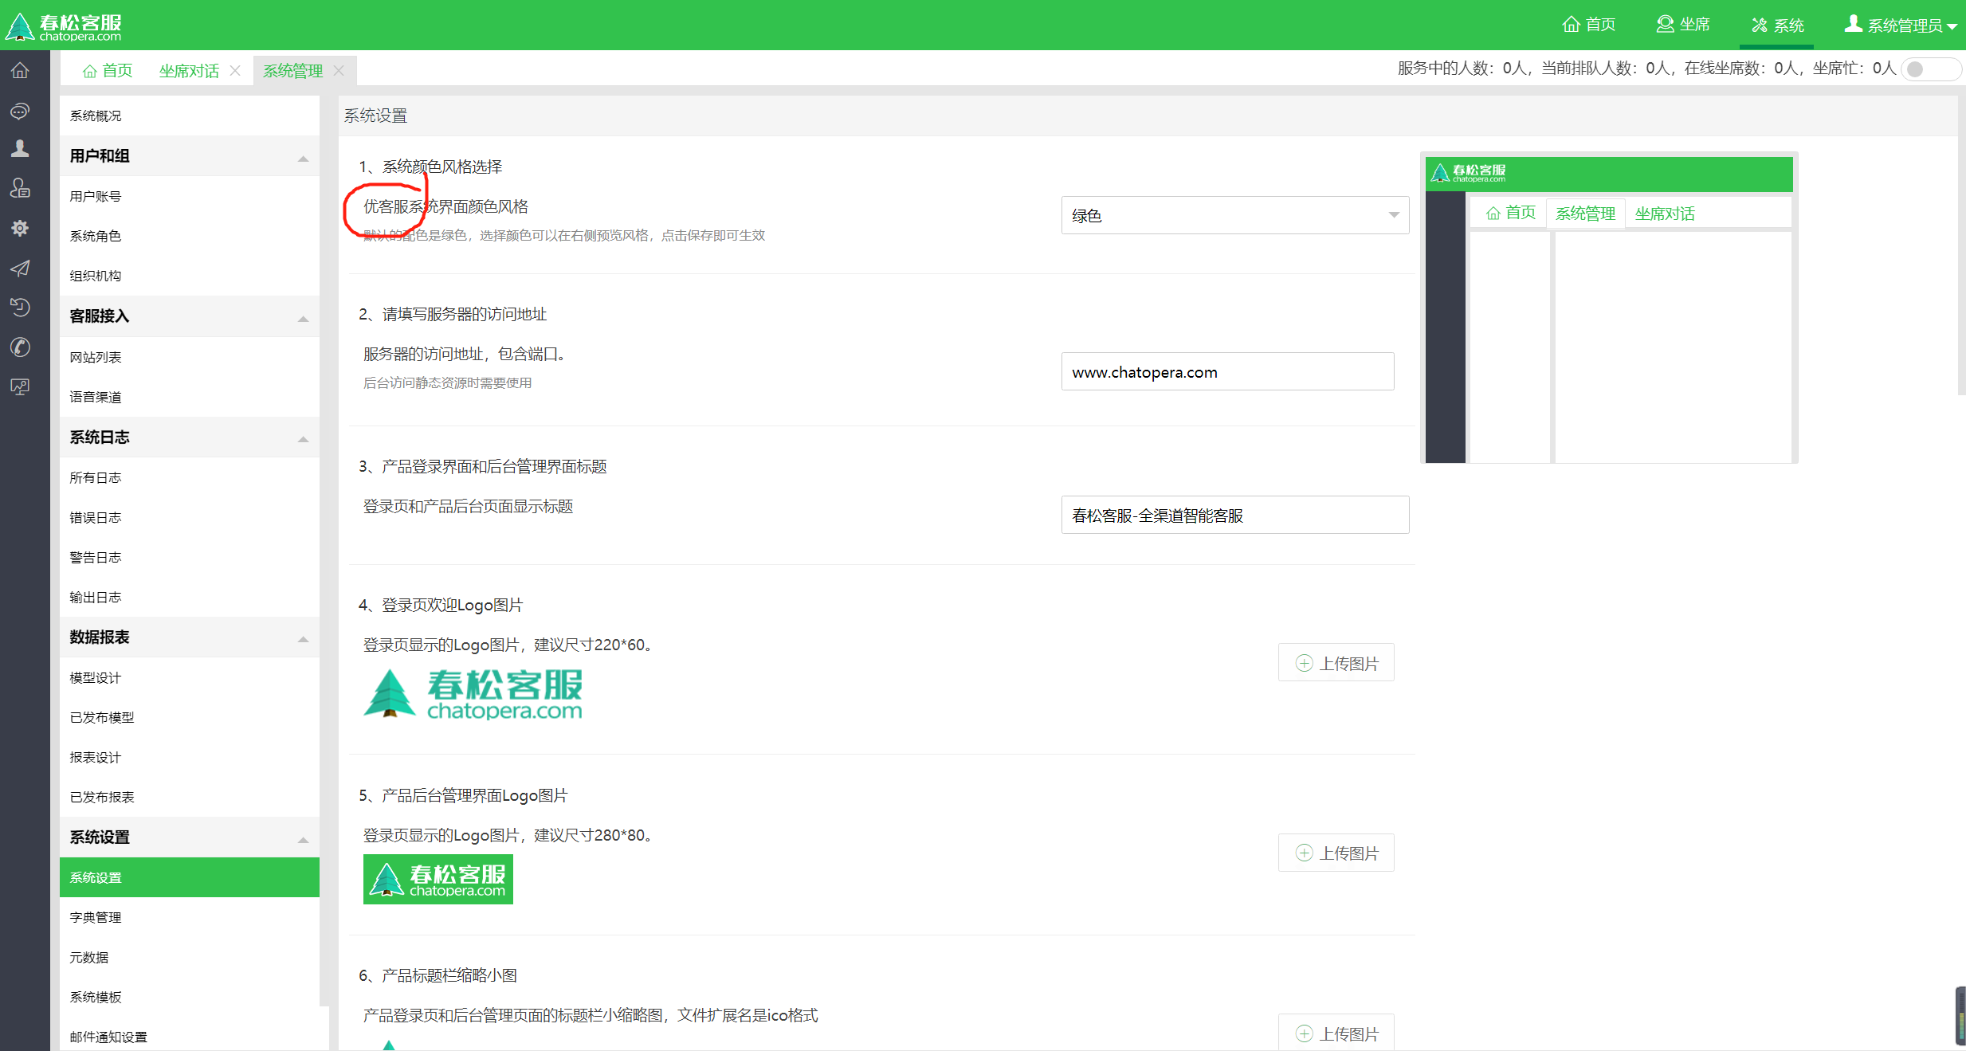The image size is (1966, 1051).
Task: Click the house icon next to 首页
Action: pyautogui.click(x=90, y=70)
